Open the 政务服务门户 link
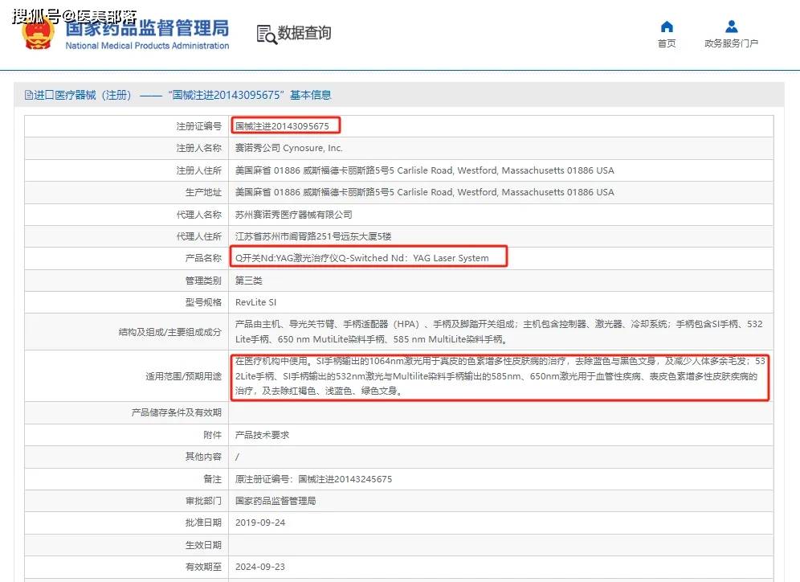 click(731, 43)
